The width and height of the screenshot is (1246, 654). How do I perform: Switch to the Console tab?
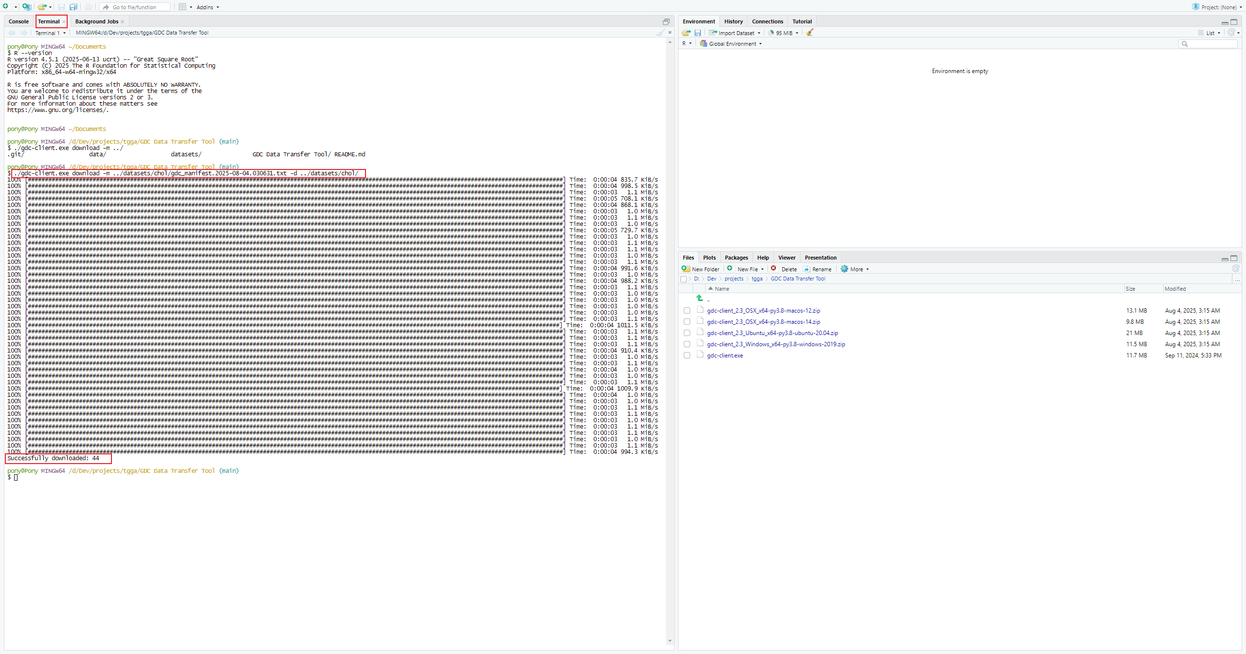pos(18,21)
